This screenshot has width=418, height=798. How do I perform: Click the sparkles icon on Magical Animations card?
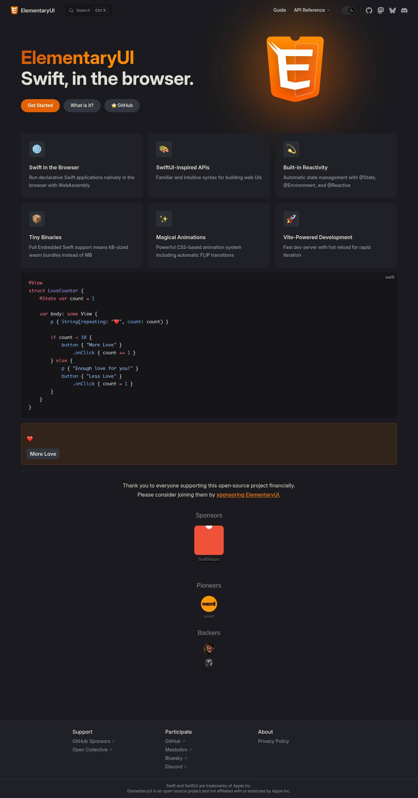[x=164, y=219]
